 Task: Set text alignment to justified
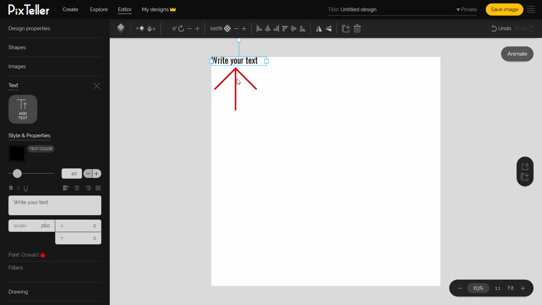pos(98,188)
